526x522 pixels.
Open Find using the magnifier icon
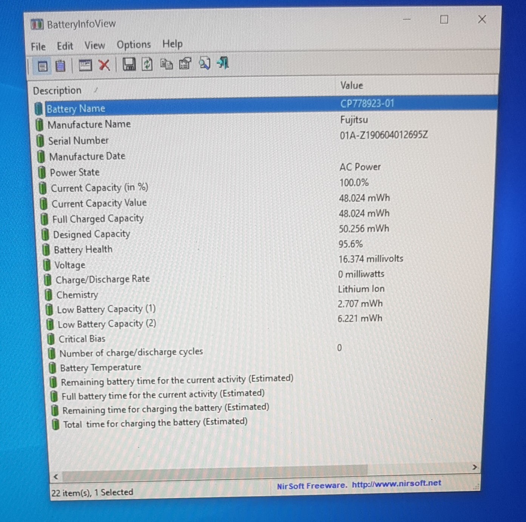click(204, 63)
